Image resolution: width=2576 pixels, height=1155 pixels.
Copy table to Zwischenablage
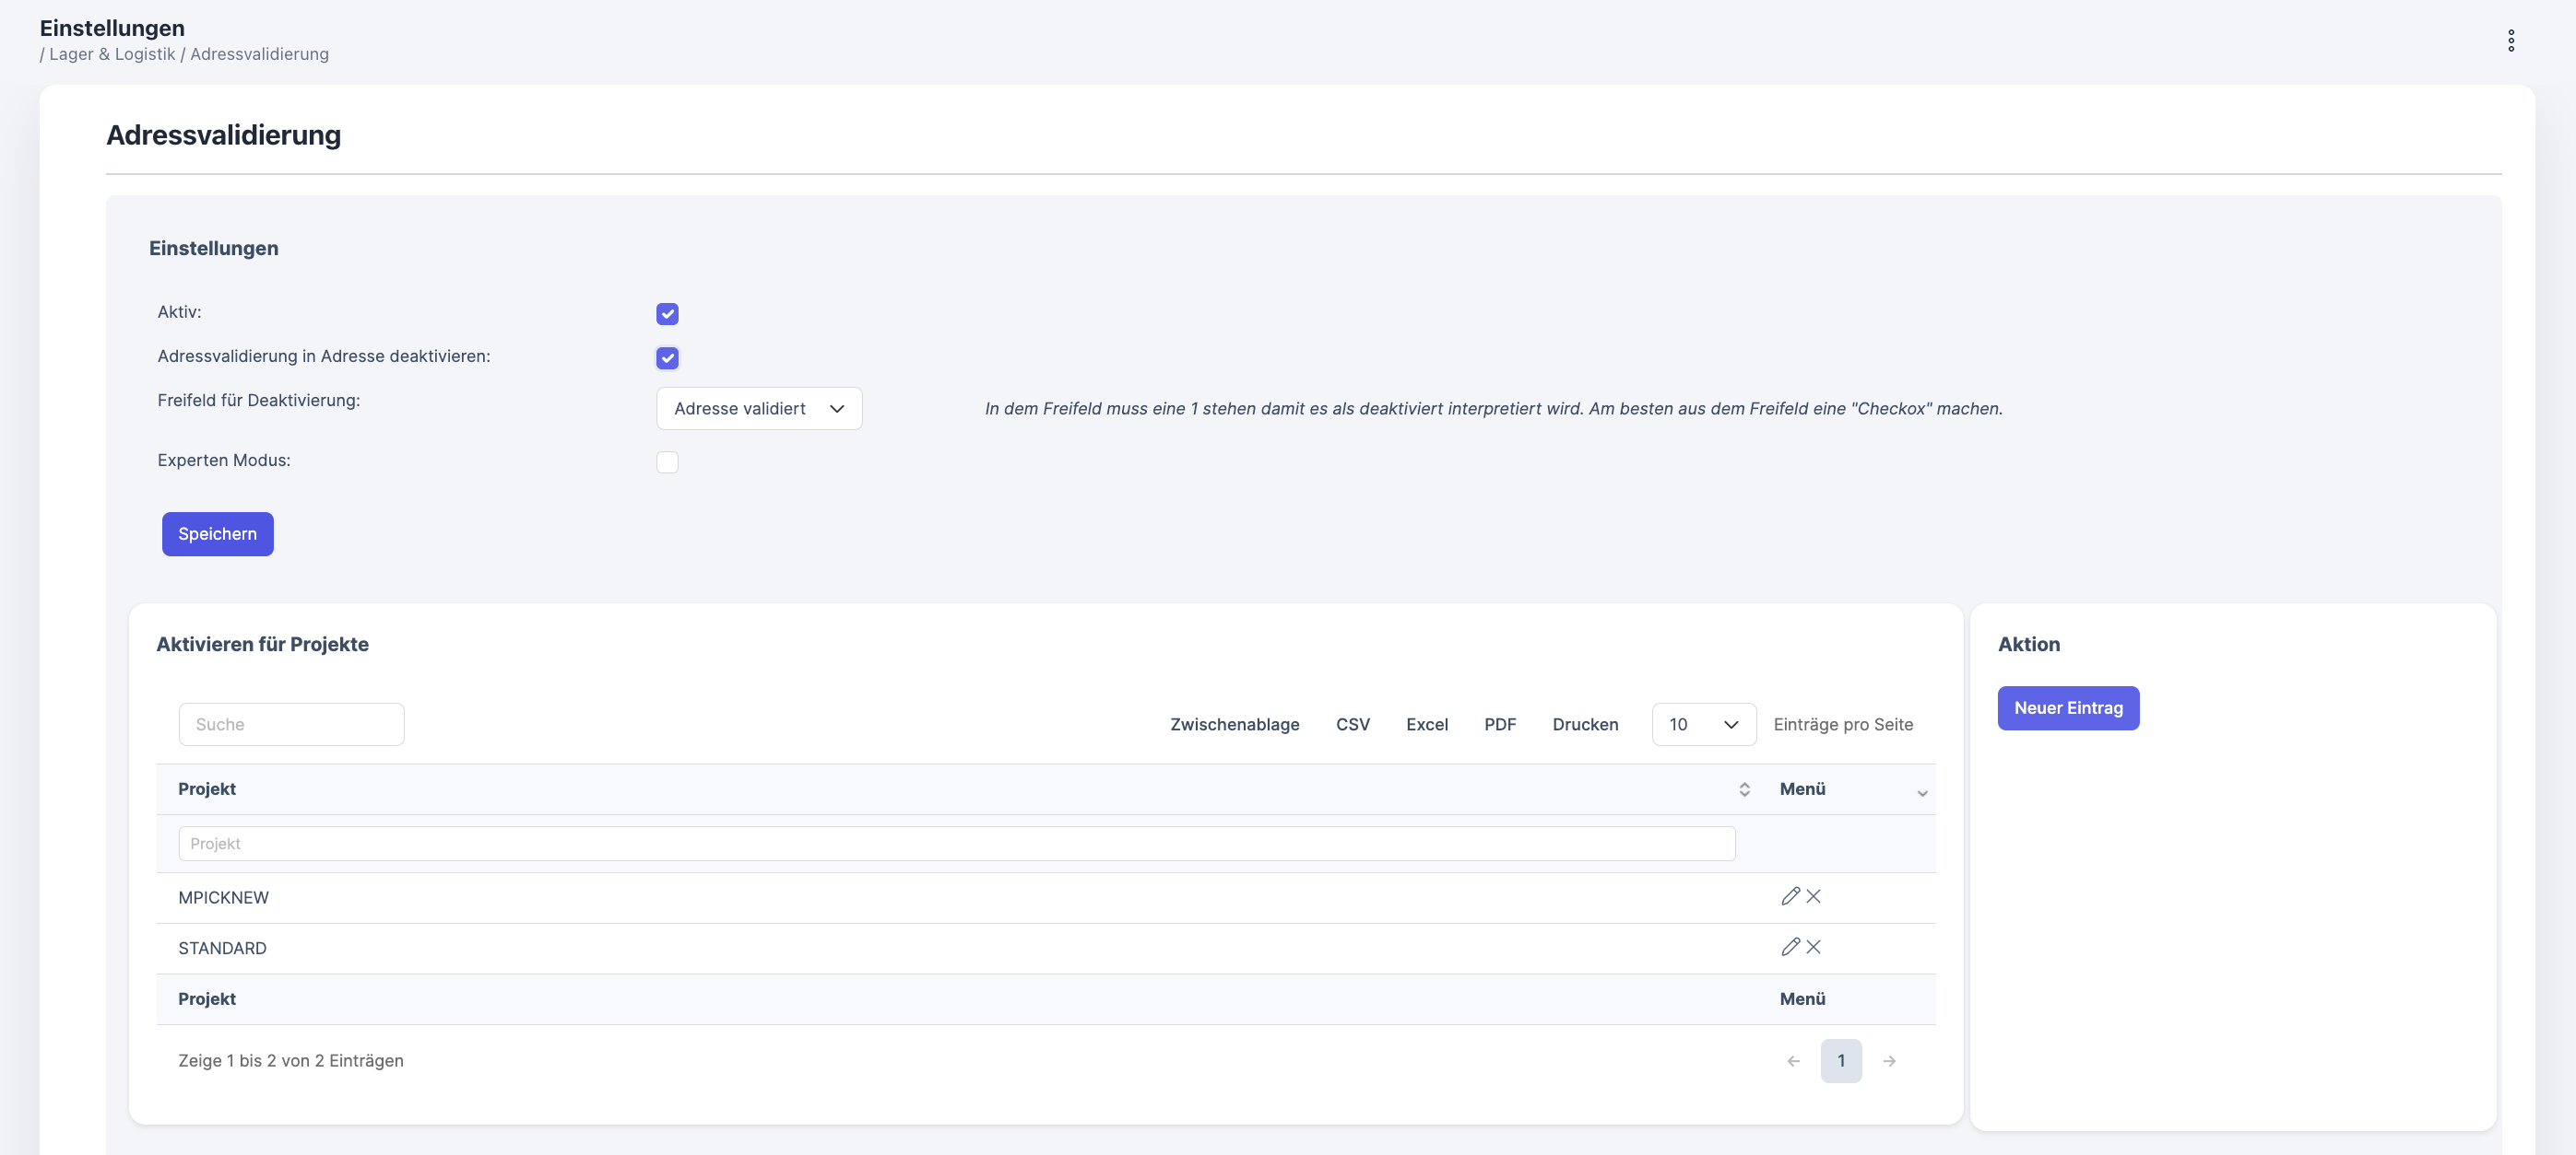pyautogui.click(x=1234, y=724)
